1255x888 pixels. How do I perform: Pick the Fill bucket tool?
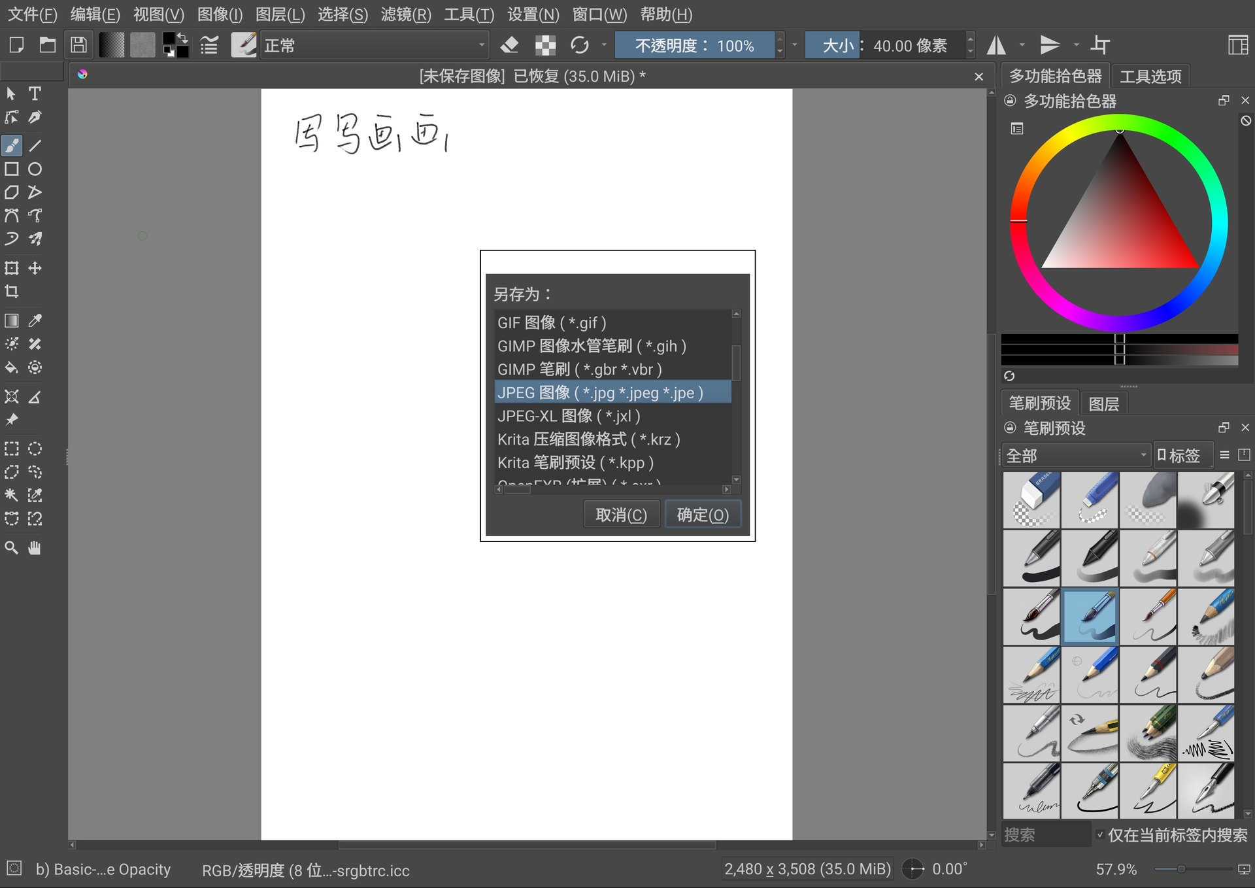point(12,367)
